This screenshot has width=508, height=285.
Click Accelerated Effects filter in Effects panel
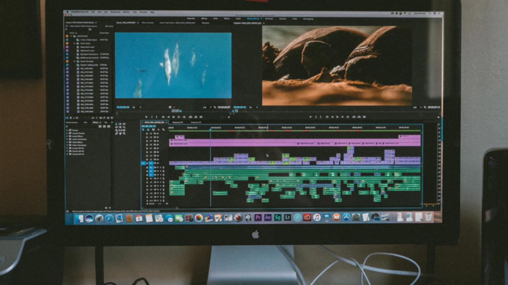coord(100,126)
